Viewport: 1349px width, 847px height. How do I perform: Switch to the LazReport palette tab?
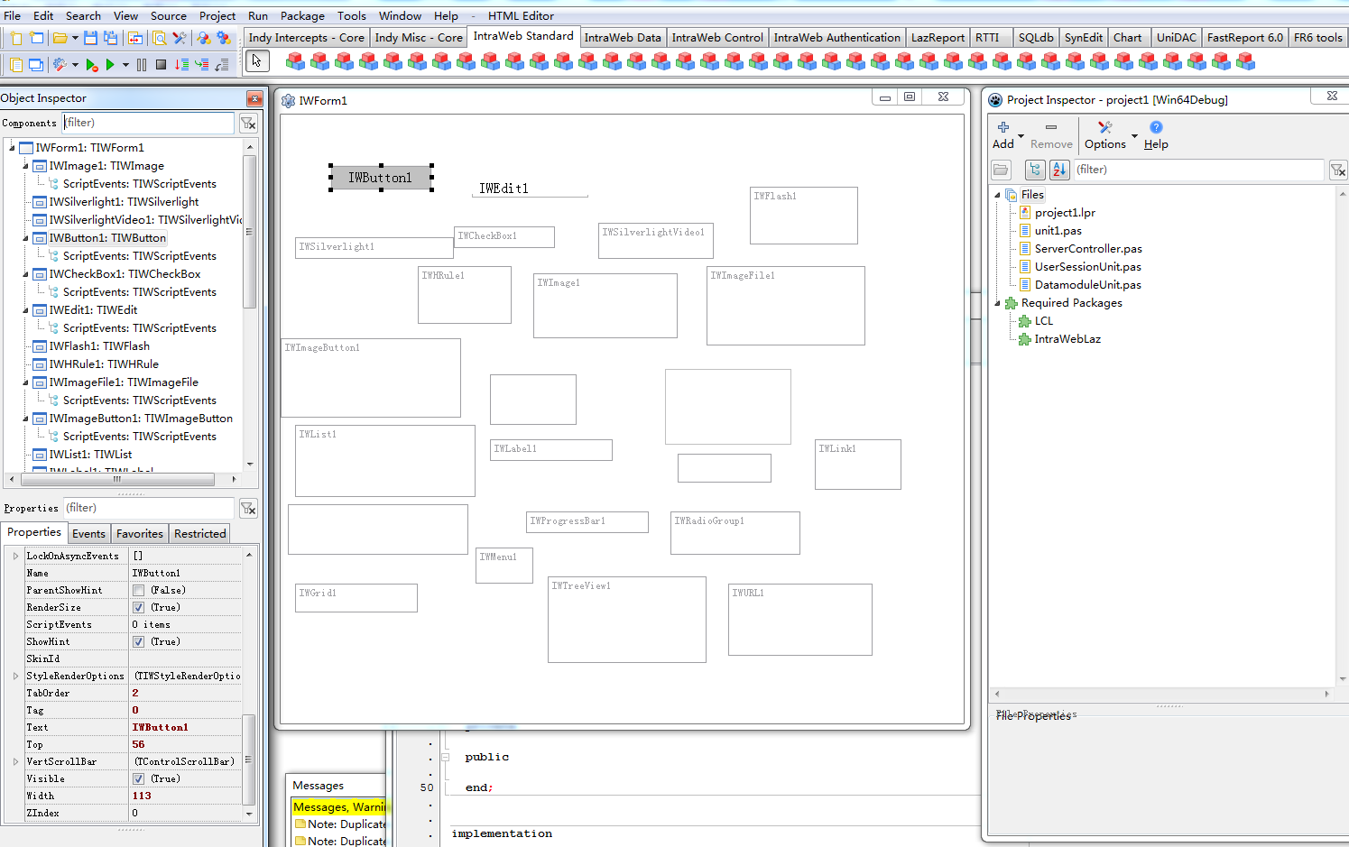938,37
